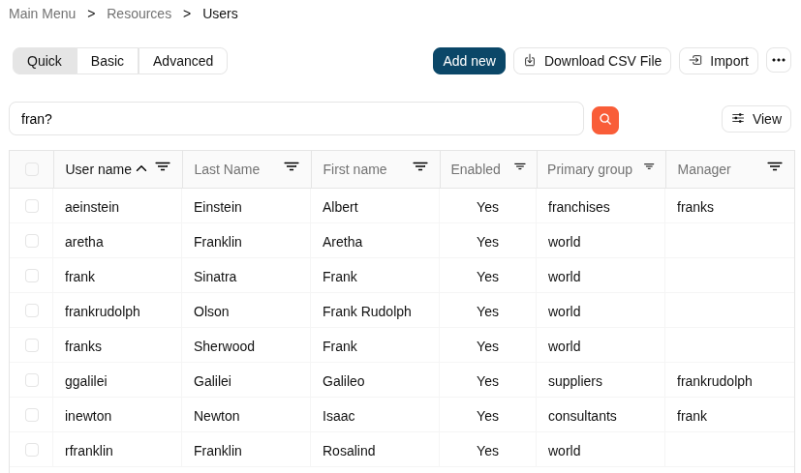Download the CSV file
The width and height of the screenshot is (801, 473).
point(592,61)
